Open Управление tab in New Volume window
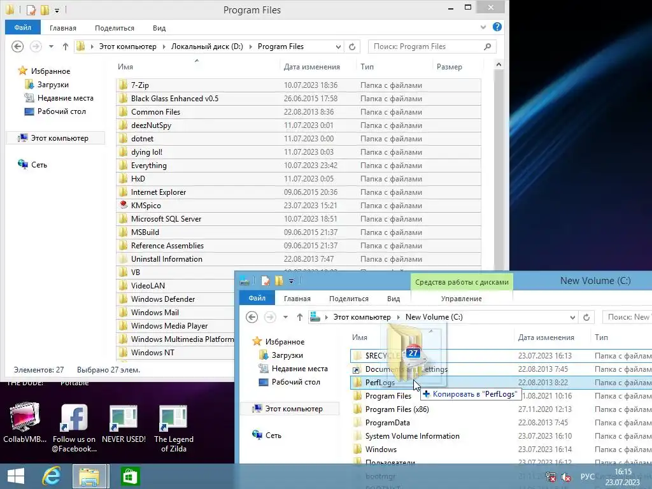 (462, 299)
